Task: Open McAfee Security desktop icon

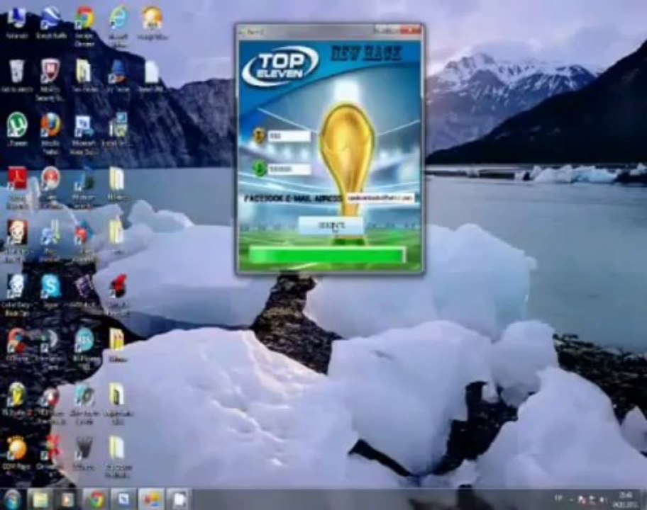Action: [x=50, y=79]
